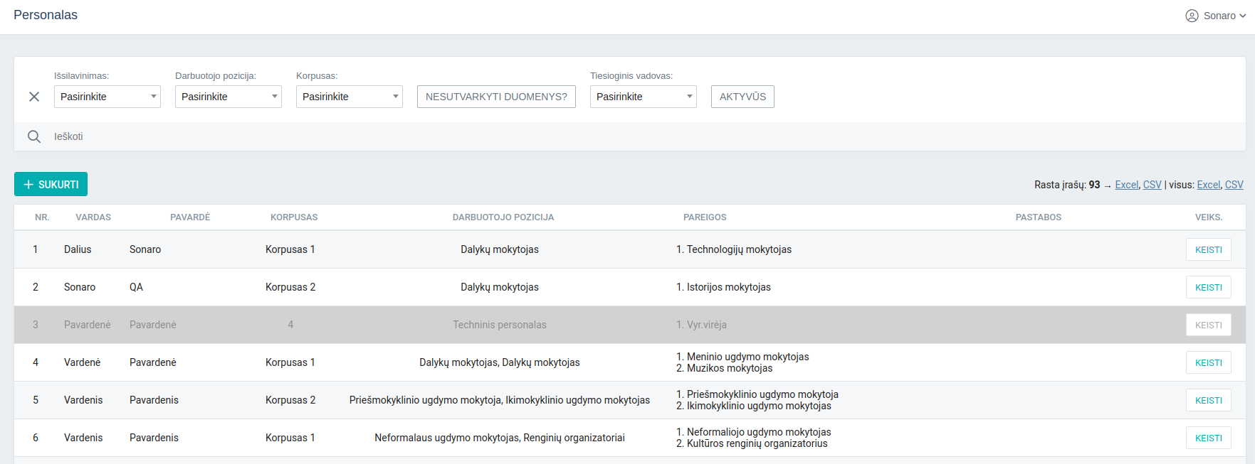Screen dimensions: 1255x464
Task: Export found records to Excel
Action: coord(1126,185)
